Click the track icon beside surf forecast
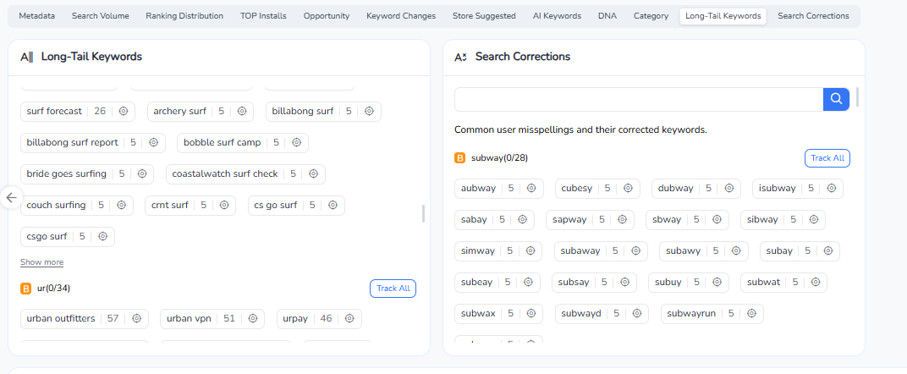The height and width of the screenshot is (374, 907). click(x=124, y=112)
